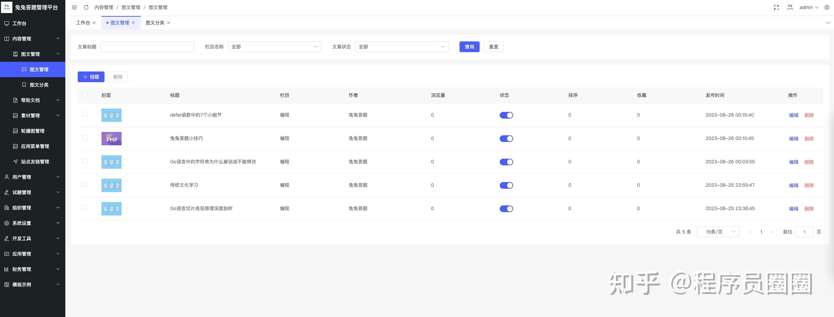834x317 pixels.
Task: Close the 图文管理 tab
Action: point(133,23)
